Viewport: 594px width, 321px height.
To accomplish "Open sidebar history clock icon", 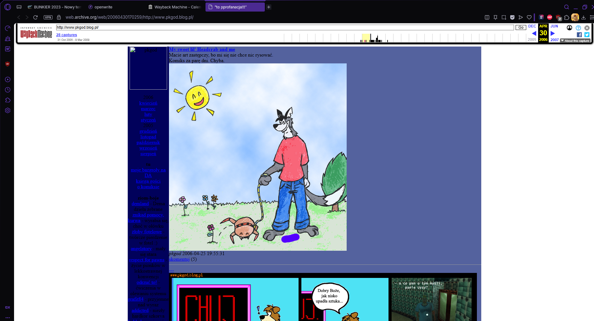I will coord(8,90).
